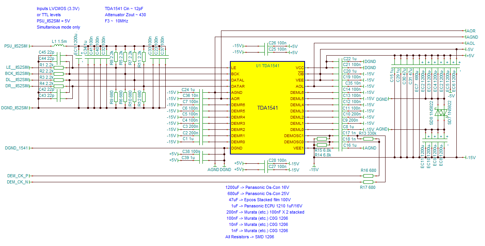
Task: Click '47uF -> Epcos Stacked film 100V' line
Action: [x=260, y=200]
